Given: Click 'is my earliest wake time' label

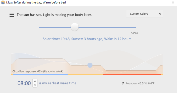Looking at the screenshot, I should 57,83.
